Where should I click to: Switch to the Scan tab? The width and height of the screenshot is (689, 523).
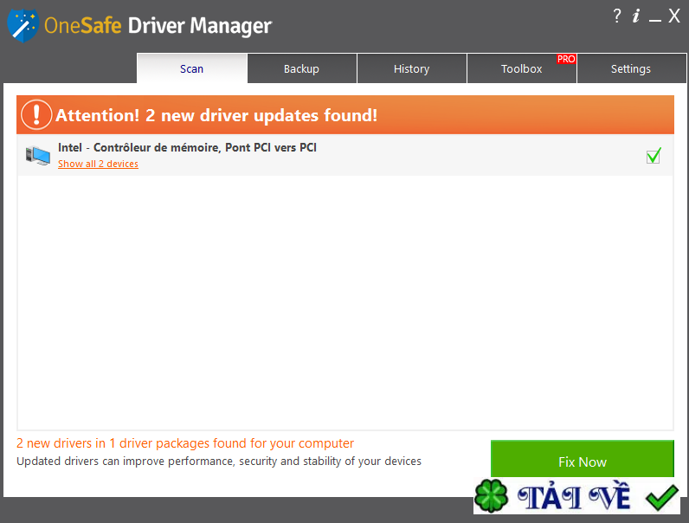coord(191,68)
